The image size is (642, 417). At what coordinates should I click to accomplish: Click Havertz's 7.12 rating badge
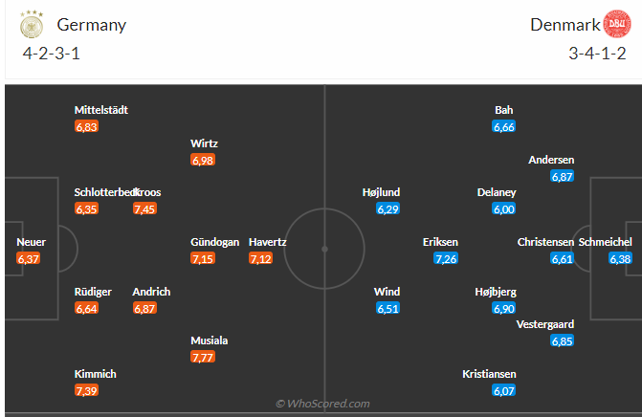[x=260, y=259]
